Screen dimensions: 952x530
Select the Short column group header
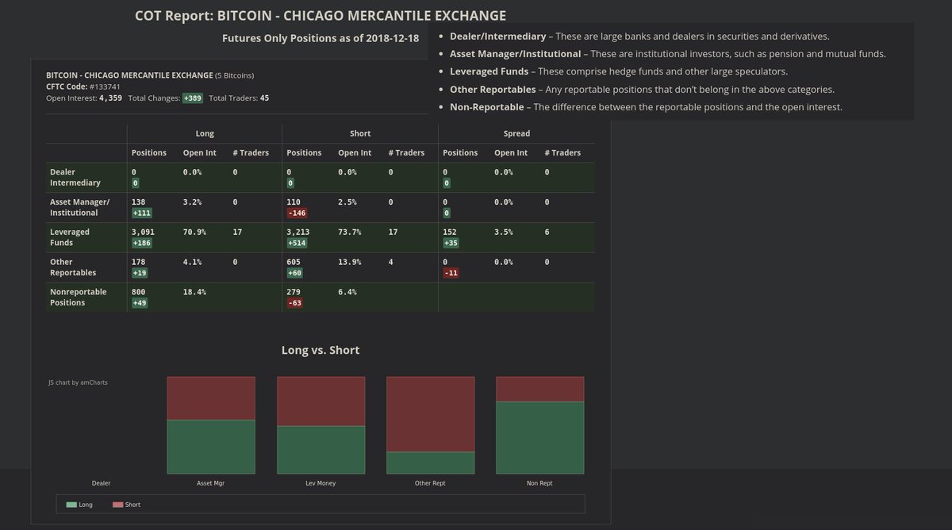click(360, 133)
